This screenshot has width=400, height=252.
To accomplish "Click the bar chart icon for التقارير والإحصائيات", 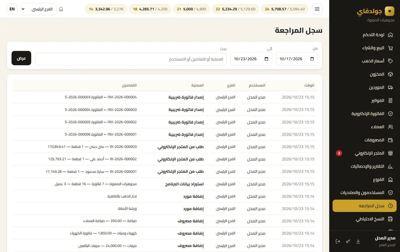I will coord(390,167).
